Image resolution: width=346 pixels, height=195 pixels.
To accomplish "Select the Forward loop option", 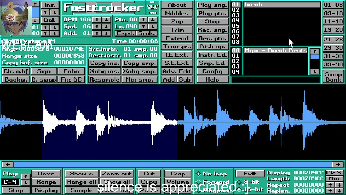I will pyautogui.click(x=212, y=182).
